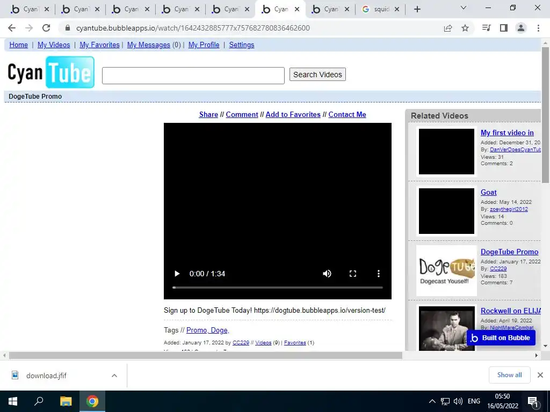The height and width of the screenshot is (412, 550).
Task: Click the Search Videos button
Action: tap(317, 75)
